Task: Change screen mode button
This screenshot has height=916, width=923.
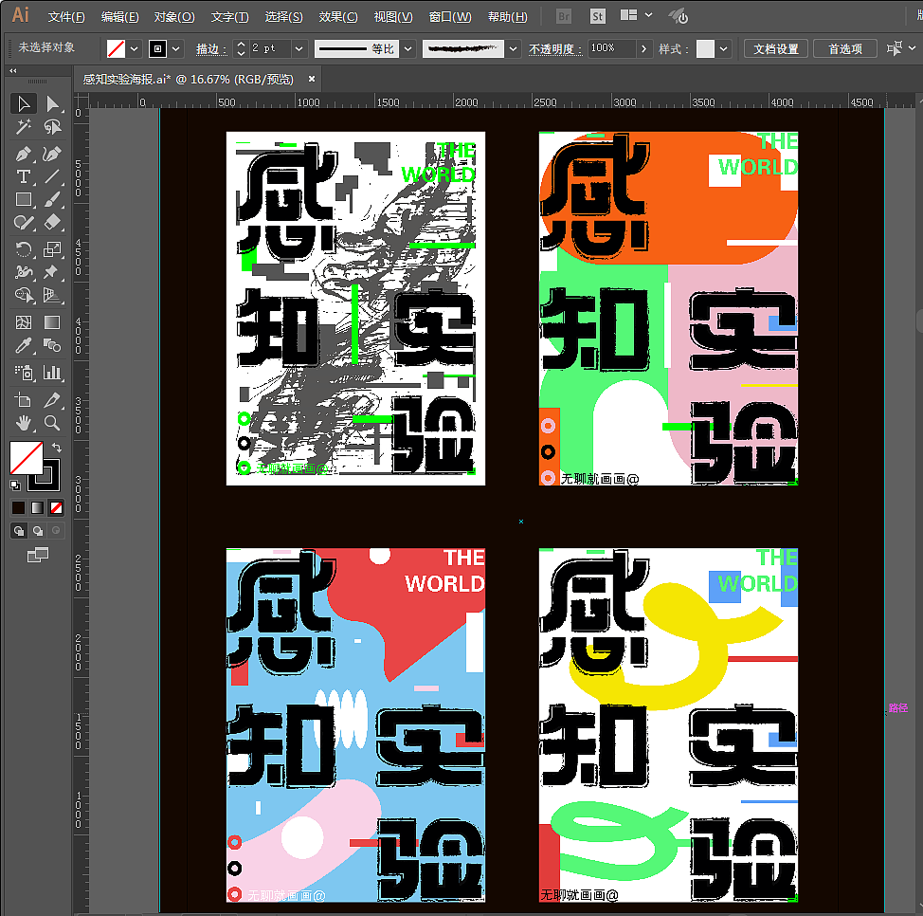Action: tap(38, 555)
